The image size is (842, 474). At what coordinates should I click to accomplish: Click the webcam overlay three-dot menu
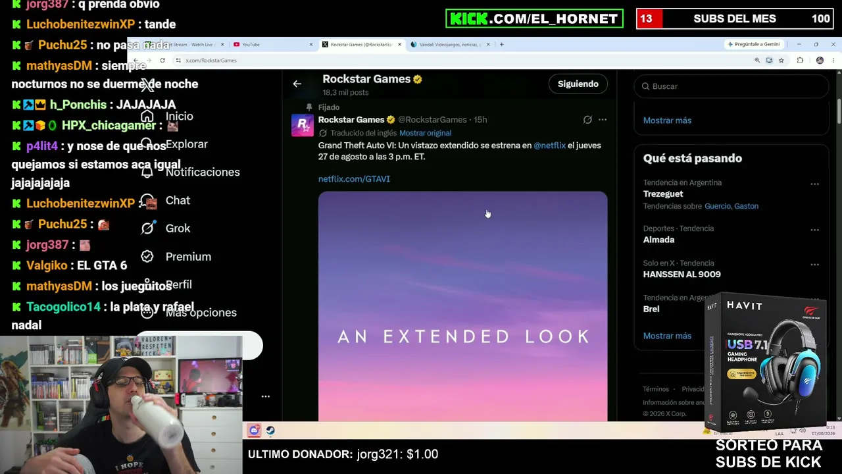click(266, 396)
